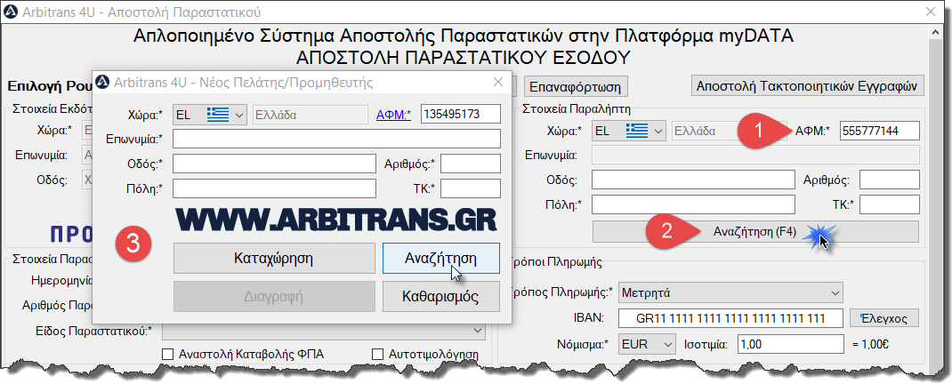Toggle Αναστολή Καταβολής ΦΠΑ checkbox
Screen dimensions: 952x384
point(168,355)
